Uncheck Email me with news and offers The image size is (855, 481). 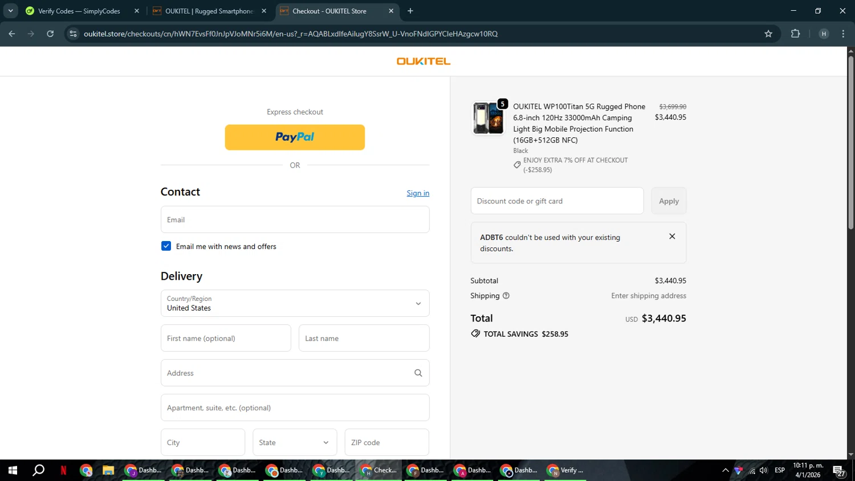[x=166, y=246]
